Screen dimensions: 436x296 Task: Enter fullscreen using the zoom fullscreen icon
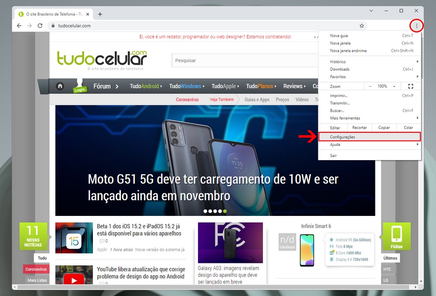coord(410,86)
